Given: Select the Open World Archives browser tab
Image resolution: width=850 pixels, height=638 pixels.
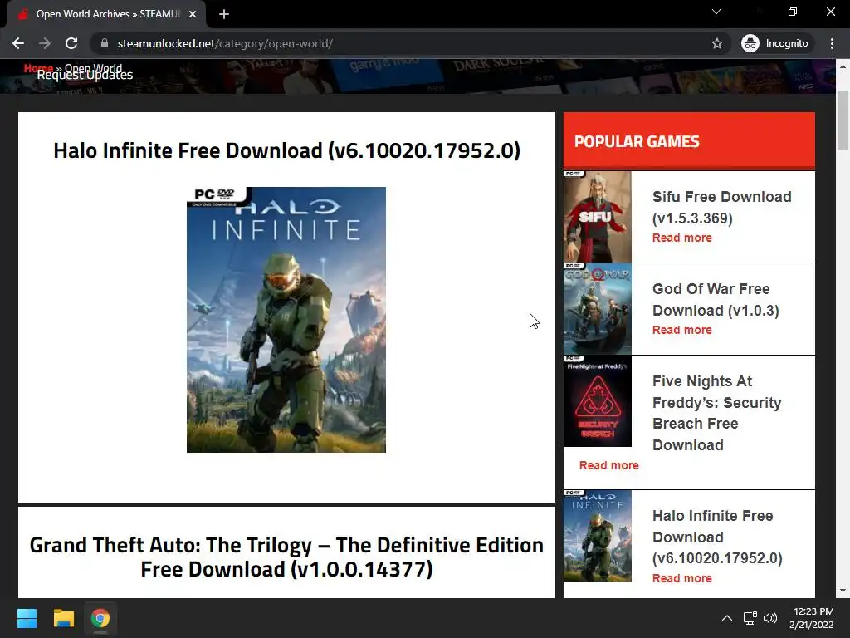Looking at the screenshot, I should coord(107,14).
